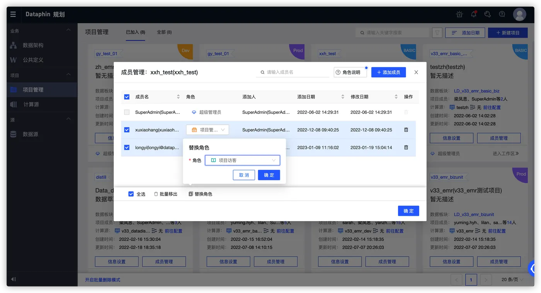
Task: Open 角色说明 role description
Action: pos(350,72)
